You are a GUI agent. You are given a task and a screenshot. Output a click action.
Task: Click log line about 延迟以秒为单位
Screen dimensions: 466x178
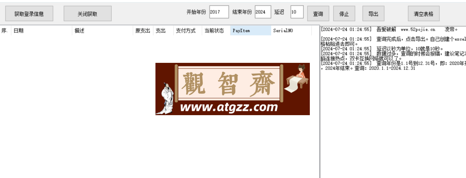click(382, 49)
